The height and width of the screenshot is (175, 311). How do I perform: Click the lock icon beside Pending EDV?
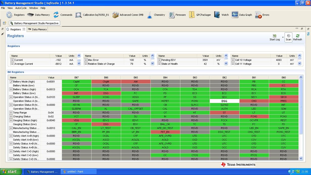159,60
